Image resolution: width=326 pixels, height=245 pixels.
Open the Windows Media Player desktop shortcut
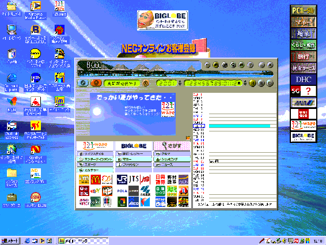(36, 10)
